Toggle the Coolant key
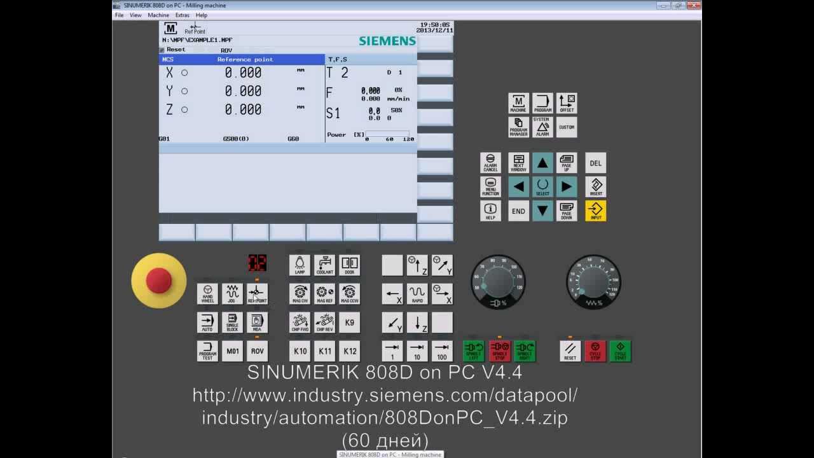This screenshot has width=814, height=458. coord(324,265)
